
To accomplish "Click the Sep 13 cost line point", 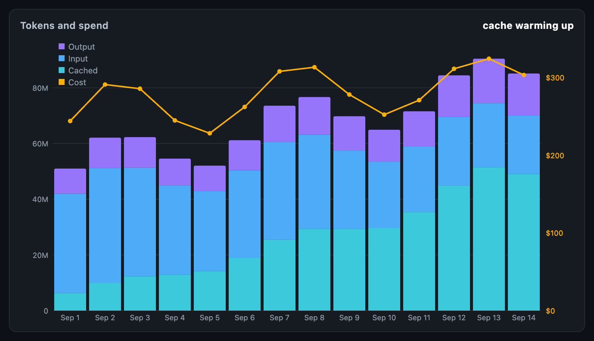I will click(x=489, y=59).
